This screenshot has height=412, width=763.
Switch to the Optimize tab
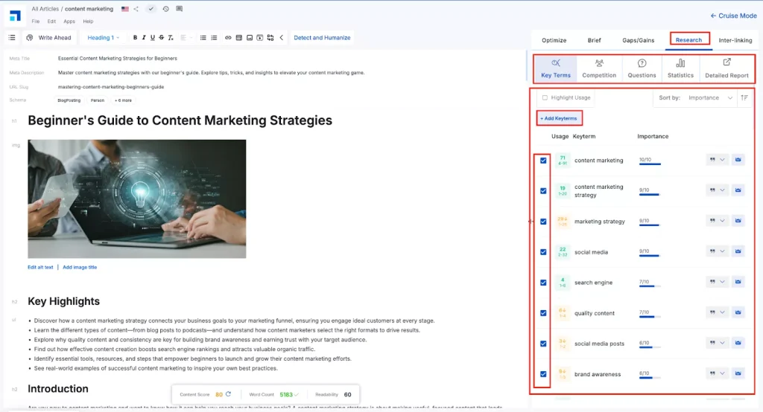(554, 40)
